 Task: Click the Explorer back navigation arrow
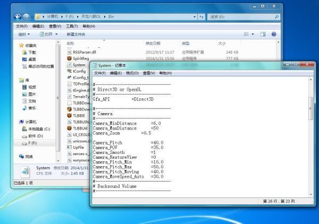tap(18, 17)
